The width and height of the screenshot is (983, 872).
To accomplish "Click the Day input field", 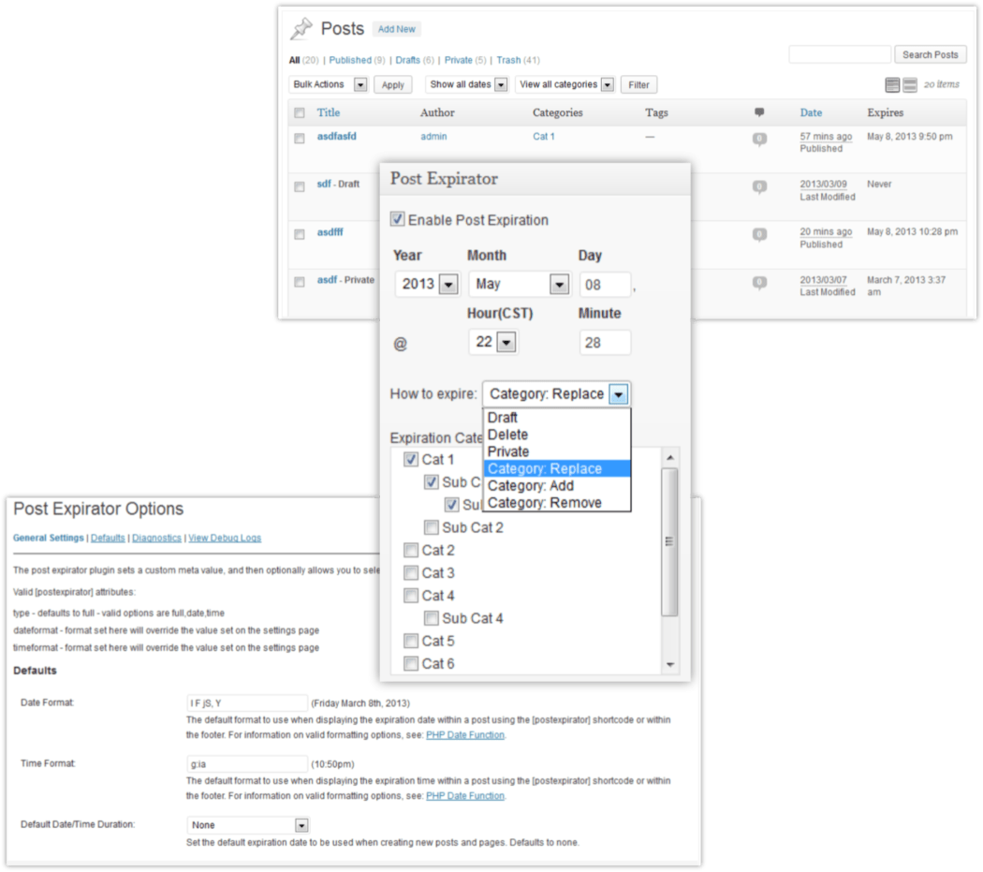I will click(x=605, y=285).
